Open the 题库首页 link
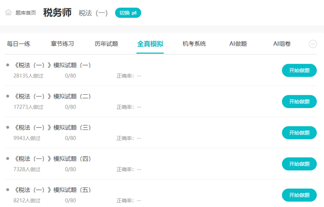 tap(25, 13)
